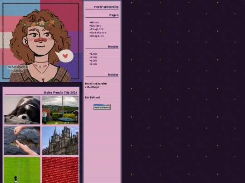Image resolution: width=245 pixels, height=183 pixels.
Task: View the green sports field photo
Action: pyautogui.click(x=22, y=170)
